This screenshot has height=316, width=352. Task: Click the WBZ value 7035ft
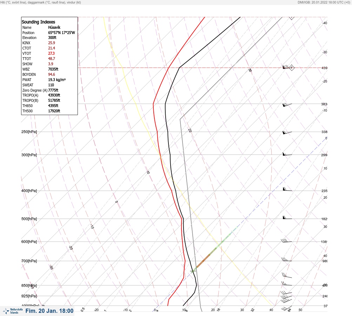(x=53, y=69)
